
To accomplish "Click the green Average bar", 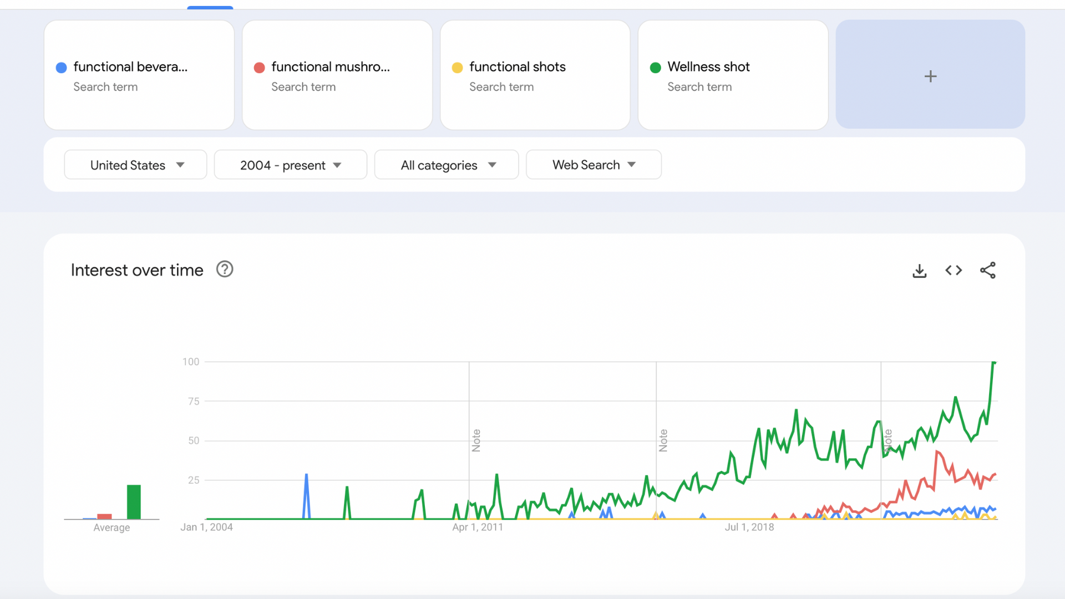I will (x=134, y=502).
